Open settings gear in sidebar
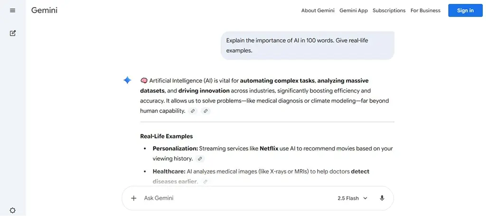This screenshot has width=486, height=216. pos(13,210)
